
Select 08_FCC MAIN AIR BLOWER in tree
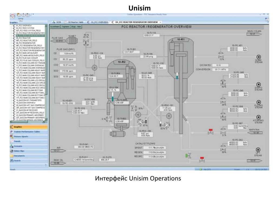pos(27,53)
